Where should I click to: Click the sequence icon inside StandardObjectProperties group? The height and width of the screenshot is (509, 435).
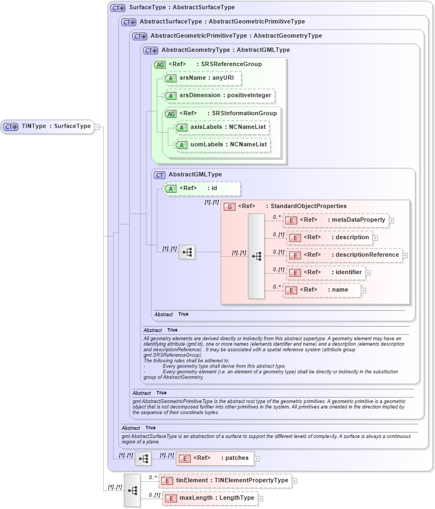point(256,257)
